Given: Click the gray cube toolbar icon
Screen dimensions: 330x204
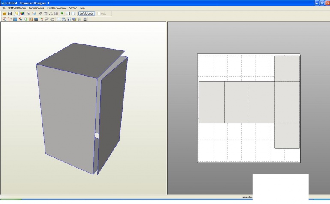Looking at the screenshot, I should 28,13.
